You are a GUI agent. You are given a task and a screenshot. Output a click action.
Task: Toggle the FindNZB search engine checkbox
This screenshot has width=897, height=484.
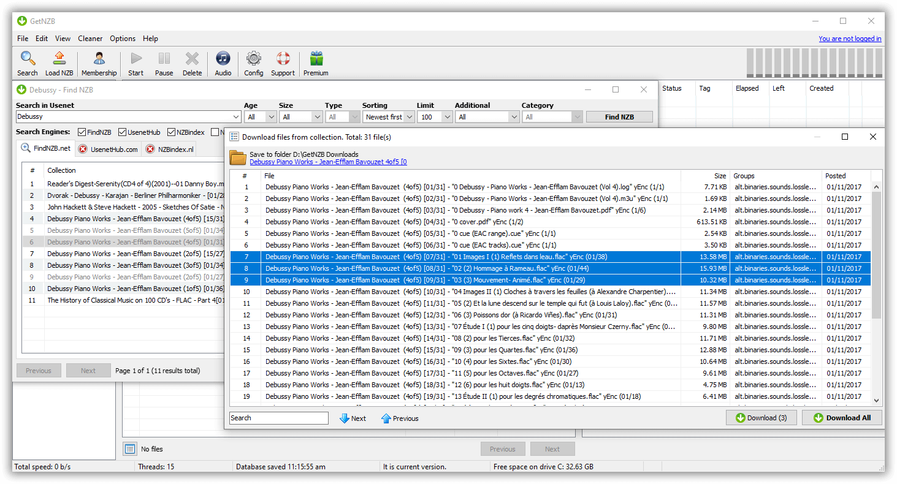click(82, 132)
